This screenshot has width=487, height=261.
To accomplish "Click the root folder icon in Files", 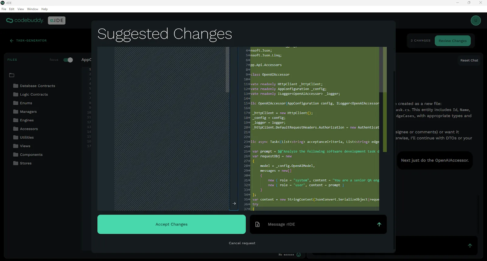I will pos(12,75).
